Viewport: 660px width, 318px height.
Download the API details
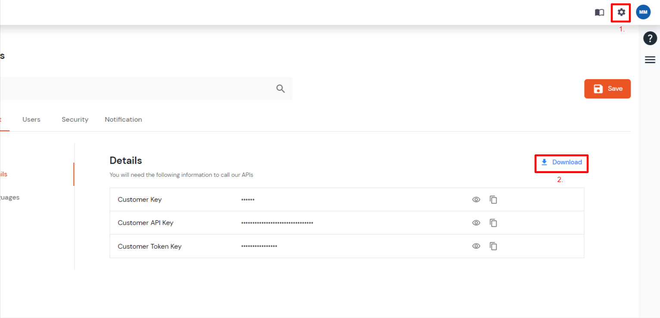[561, 162]
